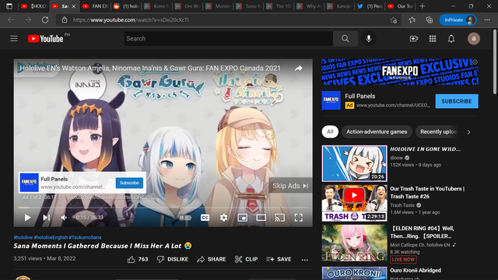This screenshot has height=280, width=498.
Task: Switch to the FAN EXPO tab
Action: (x=95, y=6)
